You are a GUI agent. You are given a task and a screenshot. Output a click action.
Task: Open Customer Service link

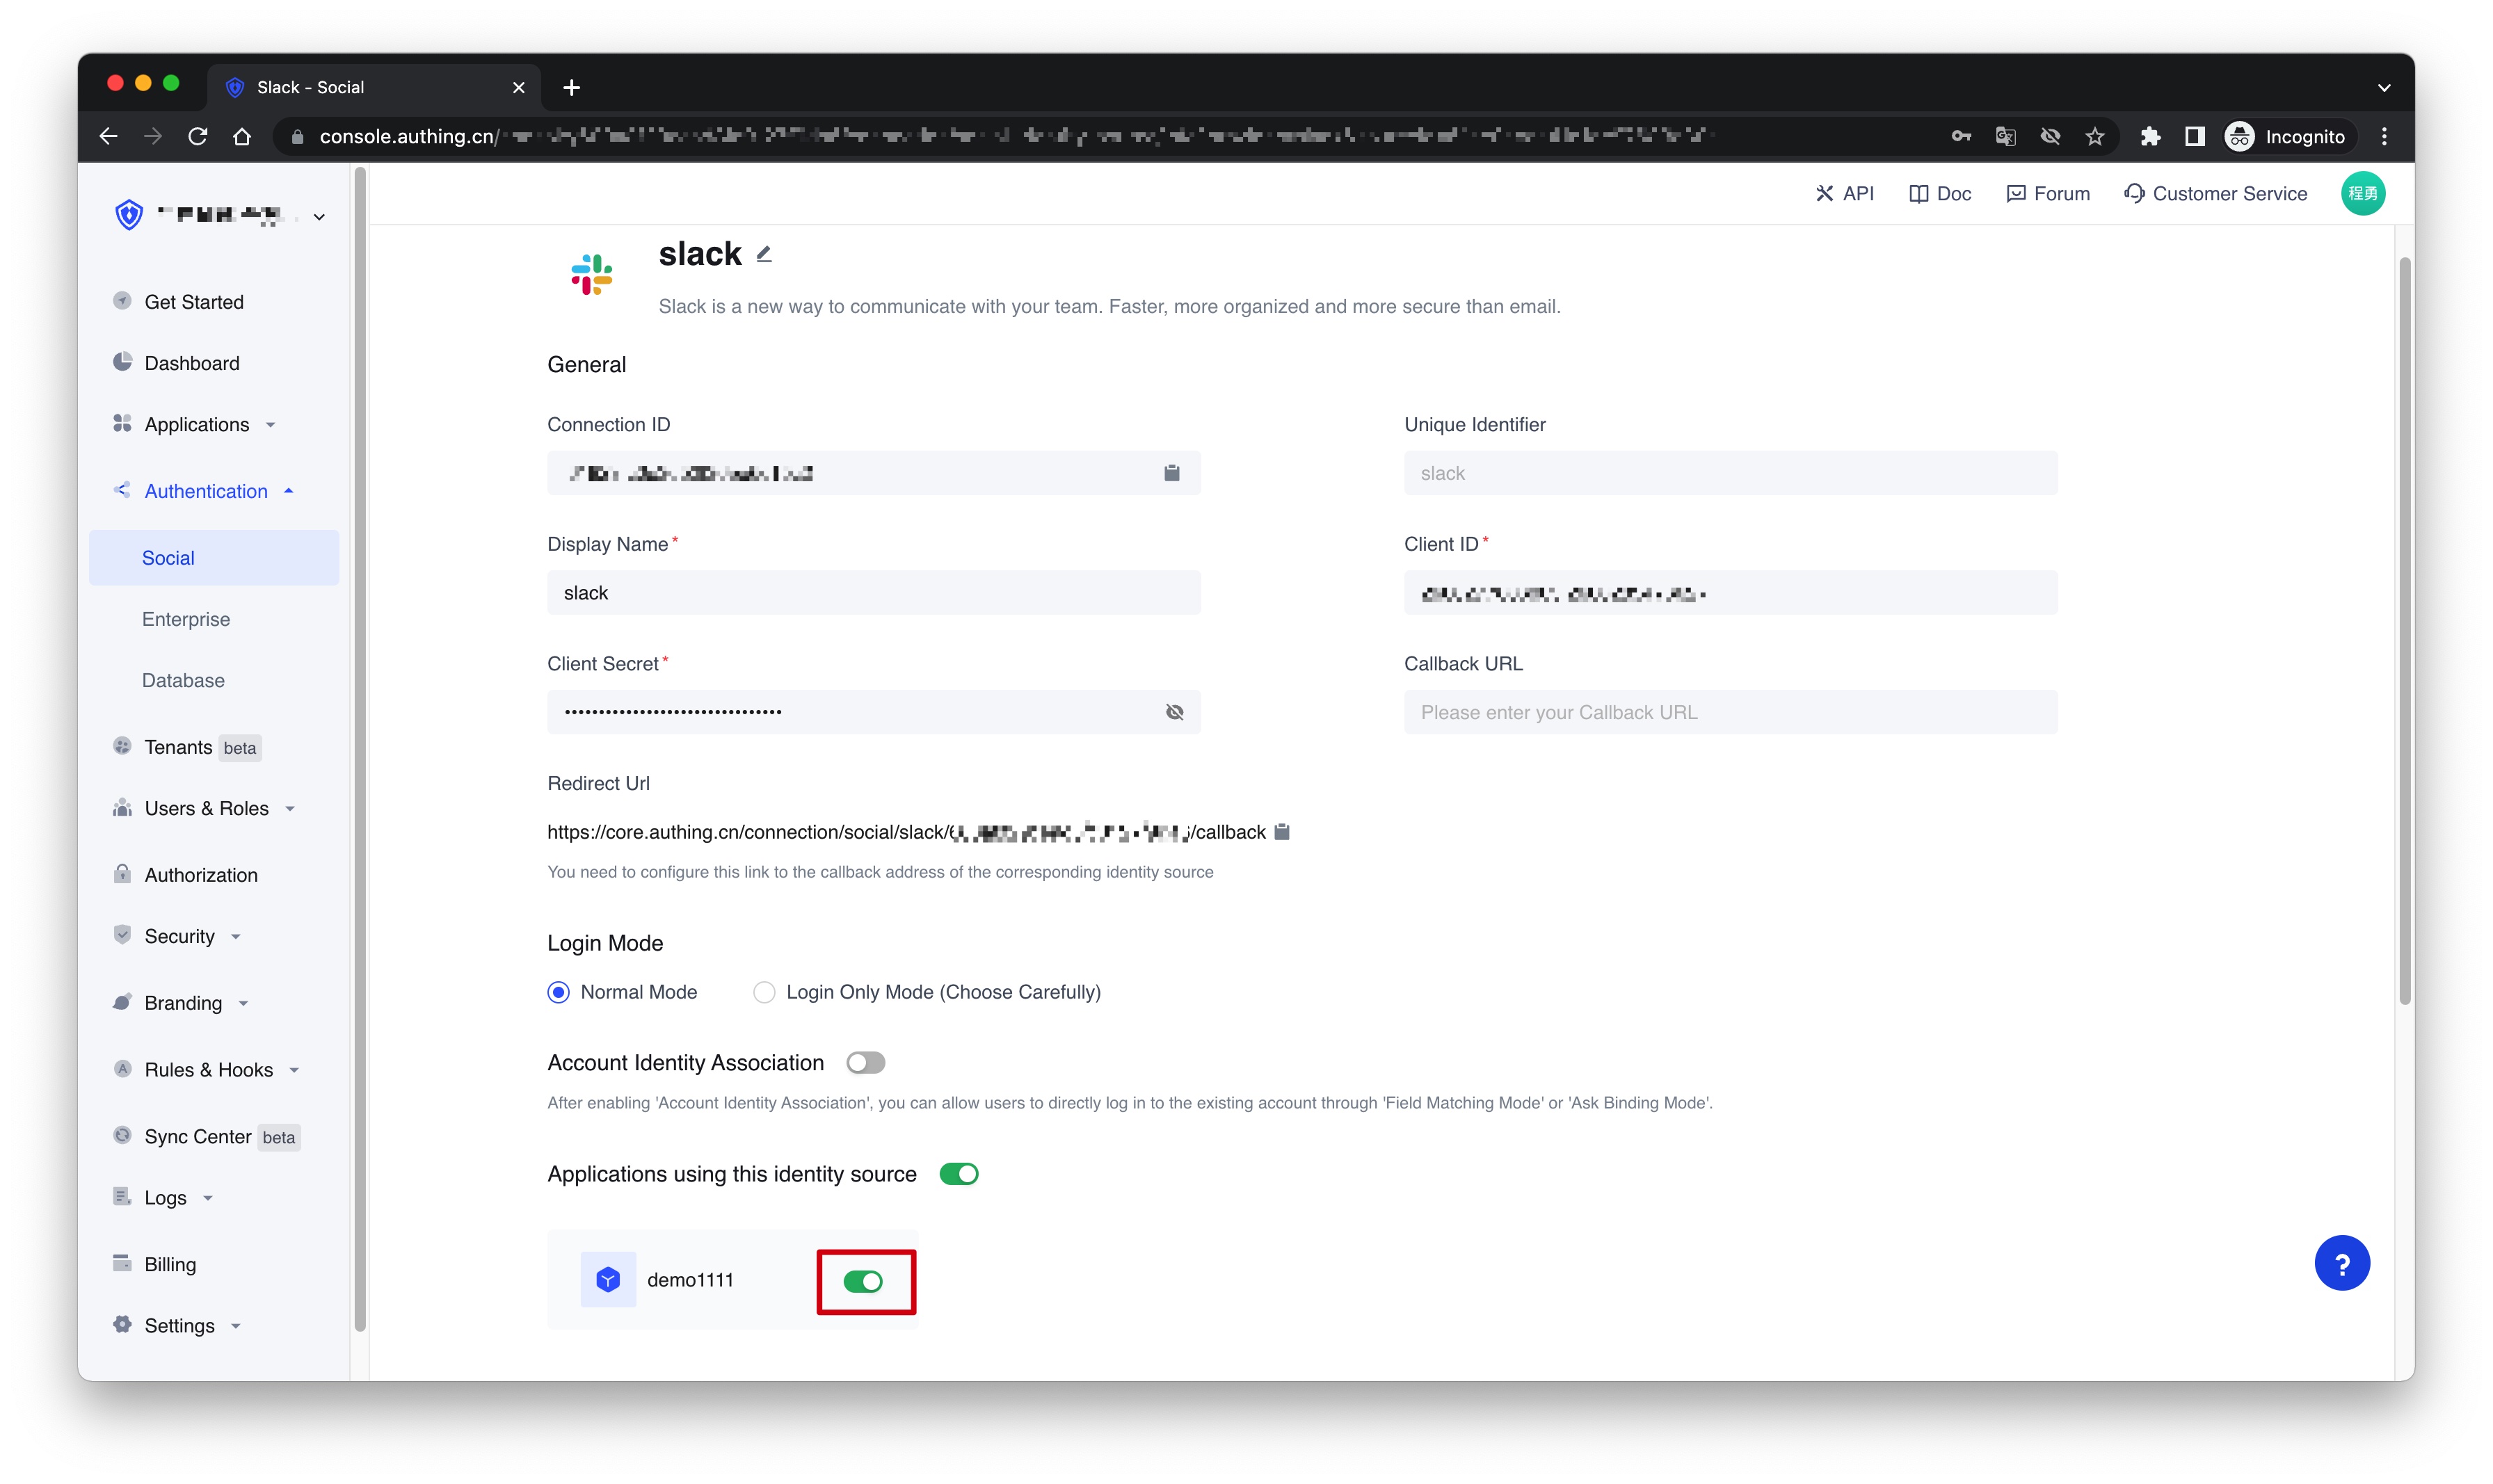[x=2216, y=193]
